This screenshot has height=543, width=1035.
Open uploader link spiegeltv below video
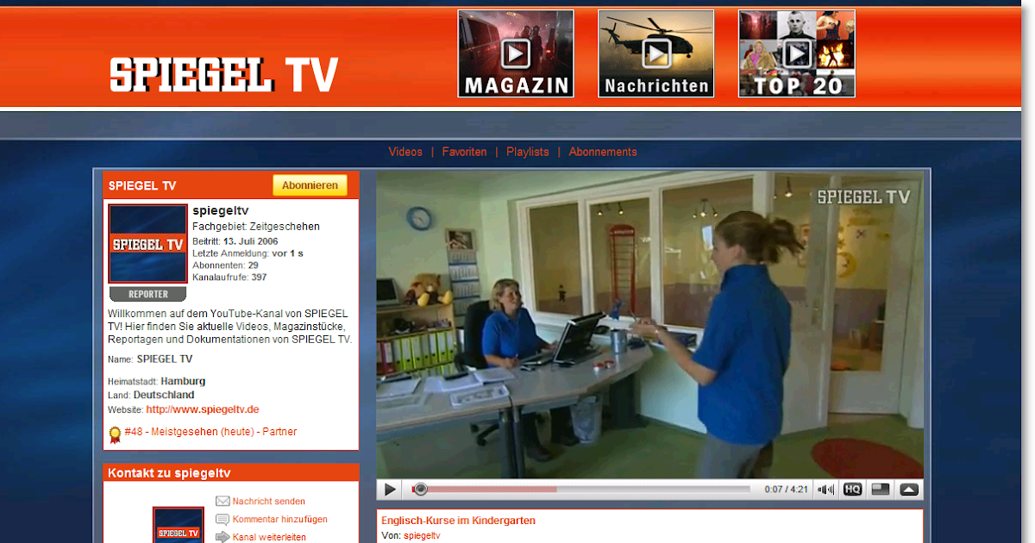(422, 536)
